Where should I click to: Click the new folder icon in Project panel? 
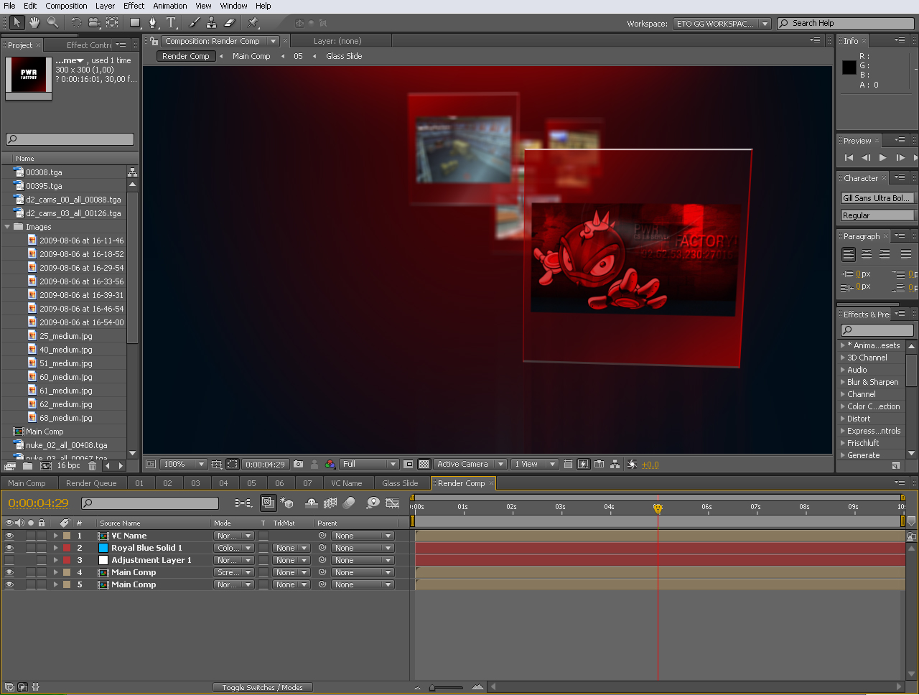pos(27,466)
